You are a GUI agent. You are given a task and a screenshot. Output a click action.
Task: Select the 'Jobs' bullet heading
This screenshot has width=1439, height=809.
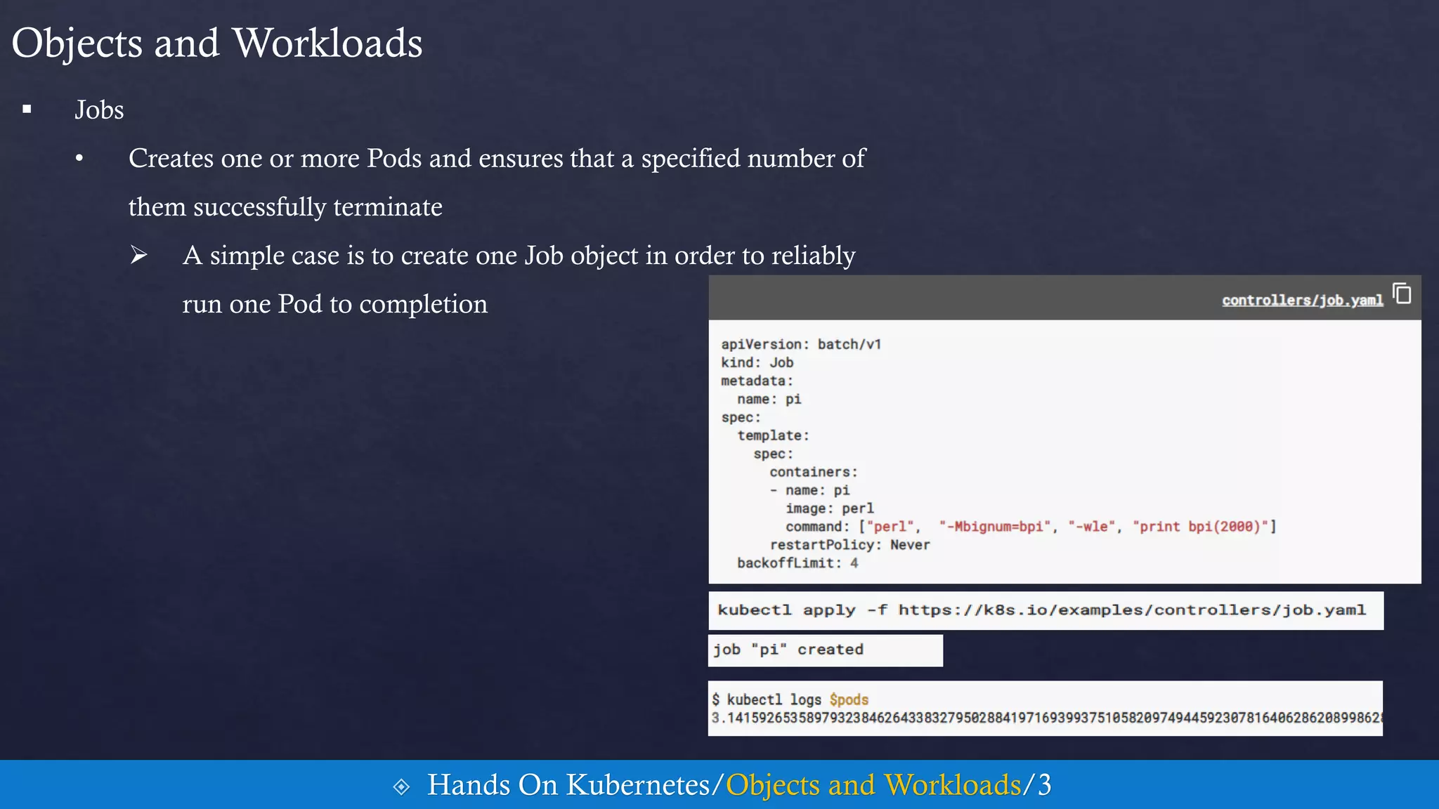pyautogui.click(x=99, y=110)
